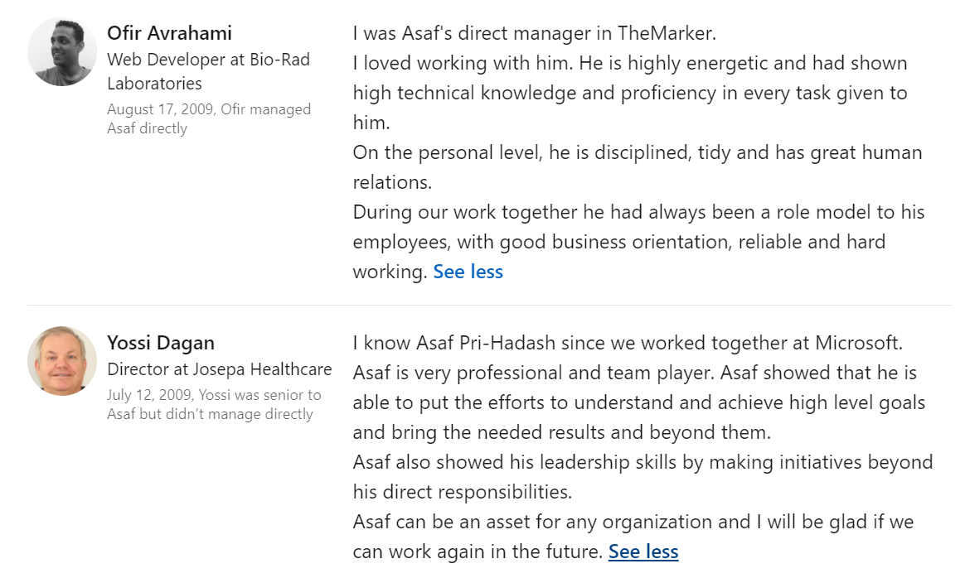Viewport: 965px width, 578px height.
Task: Click the divider line between the two recommendations
Action: point(490,305)
